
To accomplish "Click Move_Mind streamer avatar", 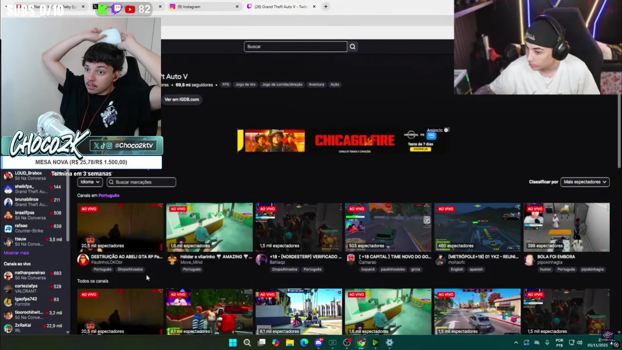I will pyautogui.click(x=172, y=260).
